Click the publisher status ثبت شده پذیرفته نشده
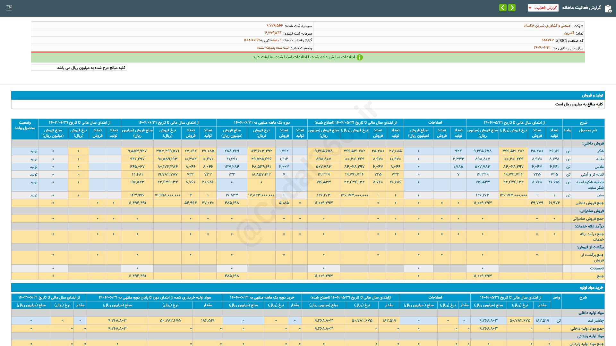The width and height of the screenshot is (616, 346). [273, 48]
